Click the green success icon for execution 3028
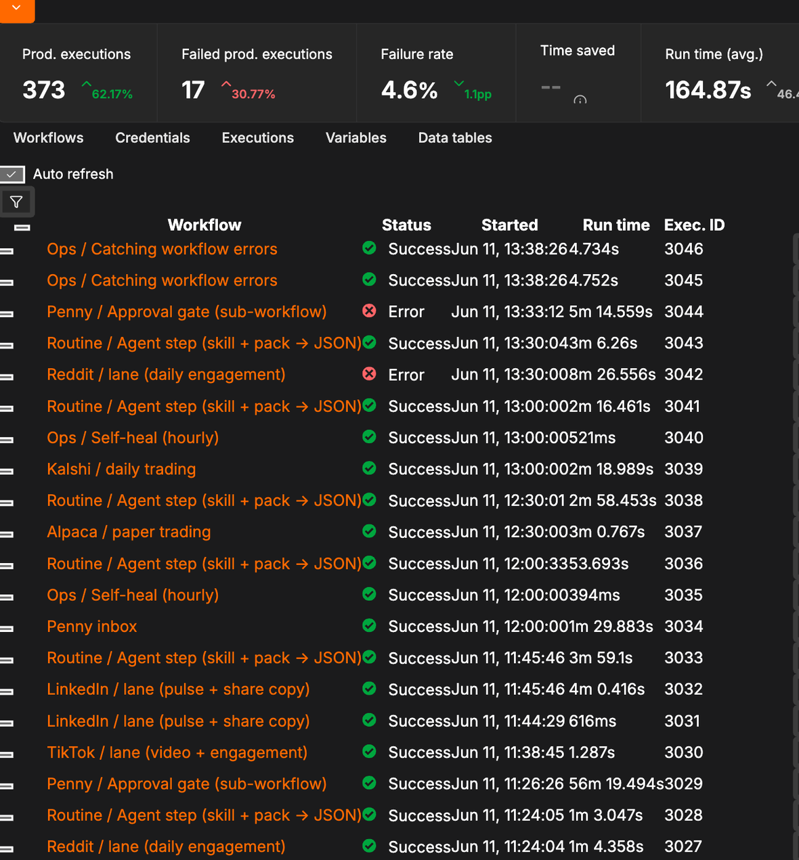The width and height of the screenshot is (799, 860). tap(369, 814)
